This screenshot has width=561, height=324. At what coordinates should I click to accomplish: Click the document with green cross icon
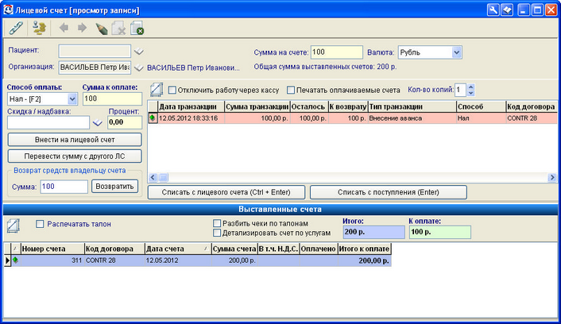(137, 29)
